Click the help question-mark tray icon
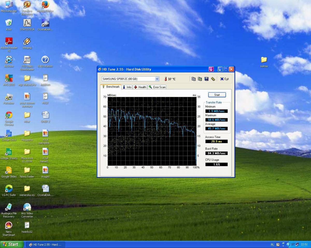The width and height of the screenshot is (311, 248). click(278, 244)
